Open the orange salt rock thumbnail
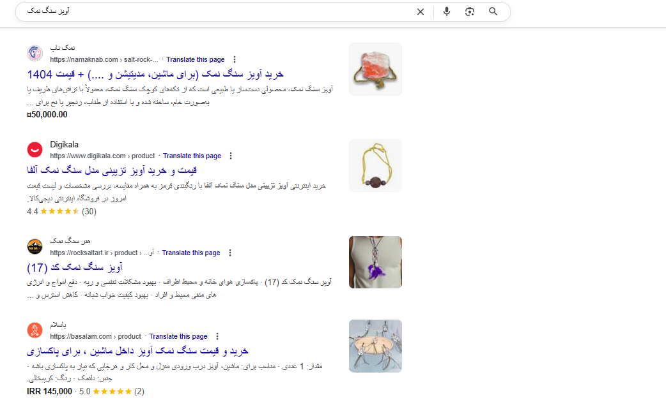Viewport: 666px width, 400px height. [375, 69]
